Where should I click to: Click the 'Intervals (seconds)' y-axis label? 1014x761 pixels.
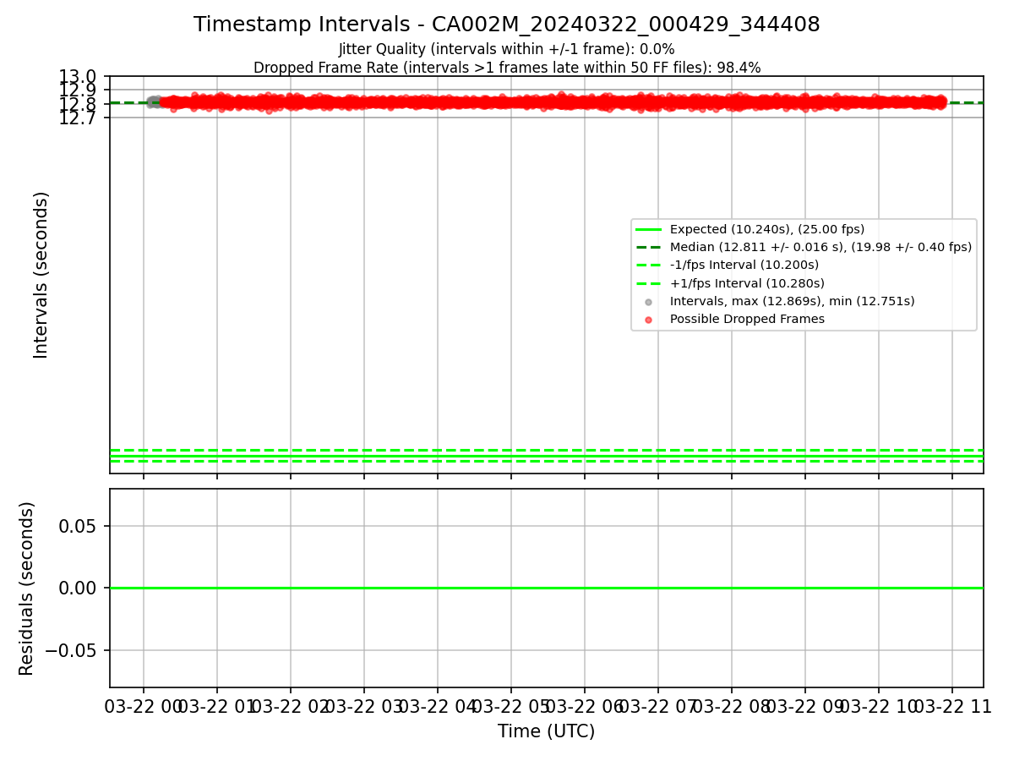click(41, 275)
